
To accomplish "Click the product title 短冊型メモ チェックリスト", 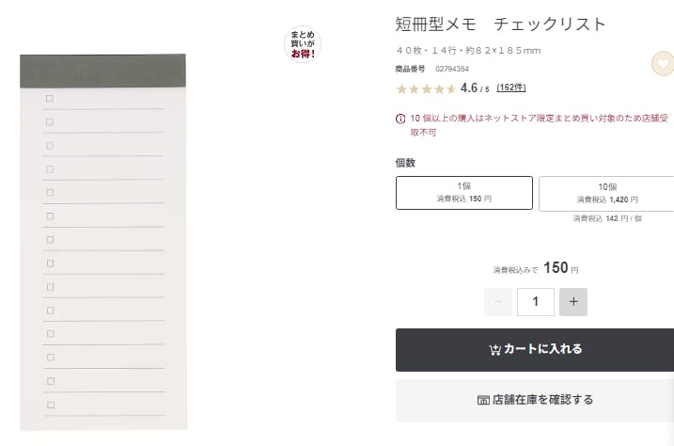I will 501,24.
